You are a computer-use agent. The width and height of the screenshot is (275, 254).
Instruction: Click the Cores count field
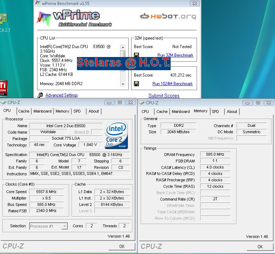(x=92, y=226)
